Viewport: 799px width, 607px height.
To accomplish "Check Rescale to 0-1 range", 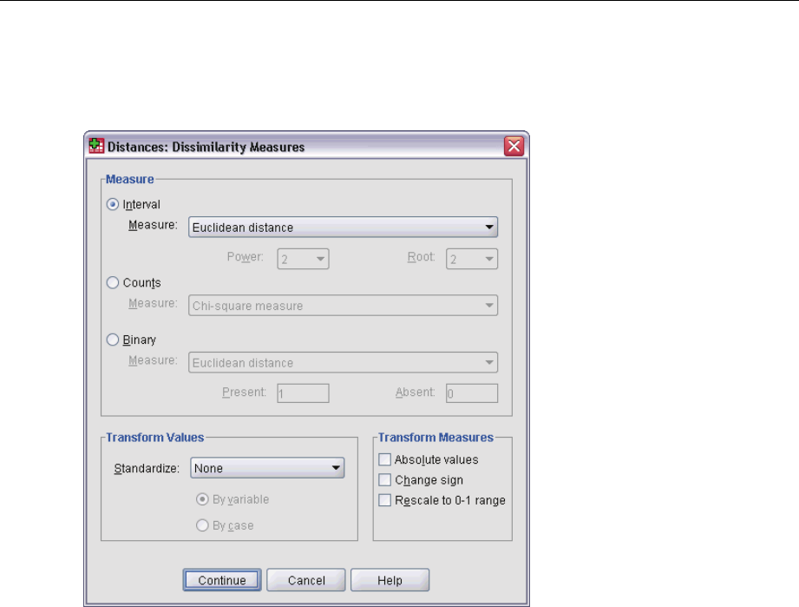I will (384, 500).
